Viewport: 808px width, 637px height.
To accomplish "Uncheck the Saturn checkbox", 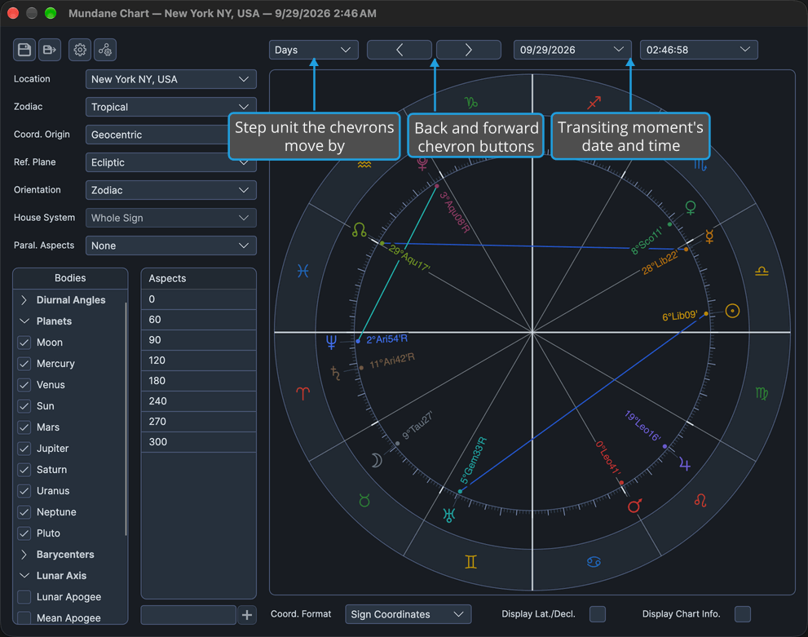I will tap(24, 470).
